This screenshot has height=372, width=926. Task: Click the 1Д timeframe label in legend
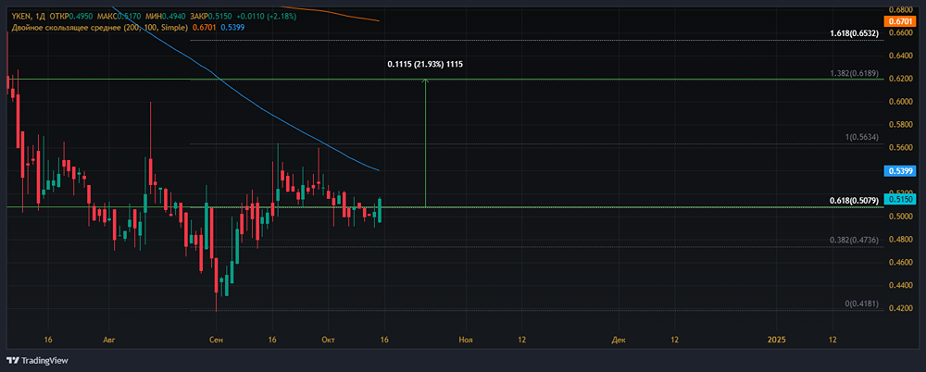(x=42, y=16)
